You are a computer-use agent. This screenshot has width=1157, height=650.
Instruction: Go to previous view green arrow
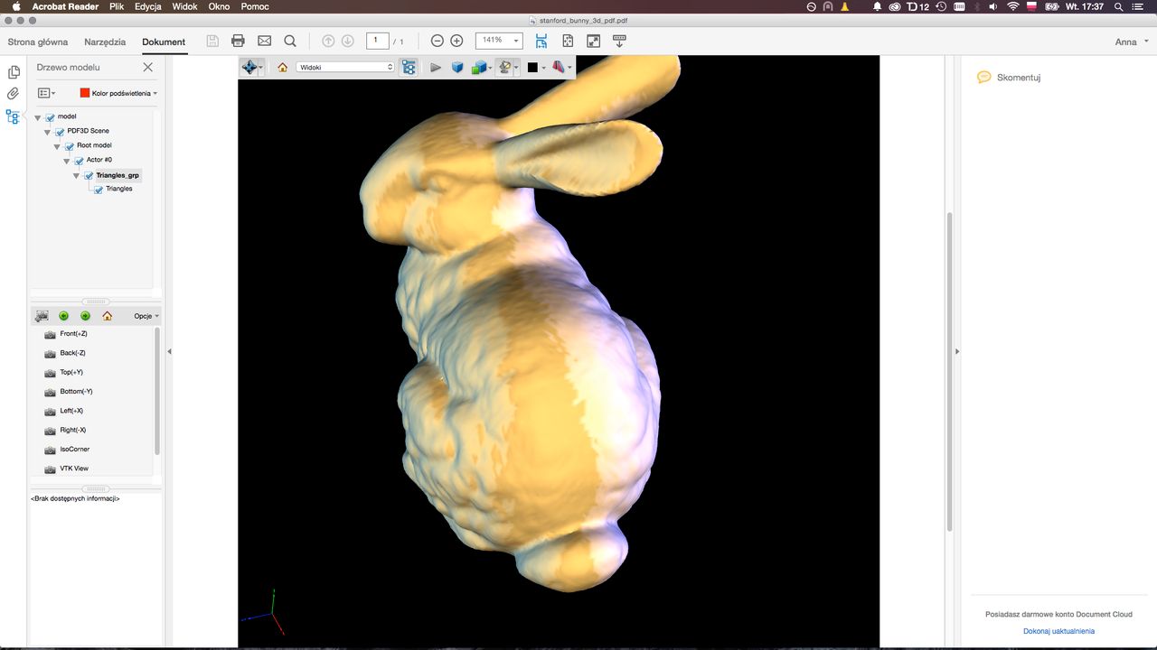click(63, 316)
